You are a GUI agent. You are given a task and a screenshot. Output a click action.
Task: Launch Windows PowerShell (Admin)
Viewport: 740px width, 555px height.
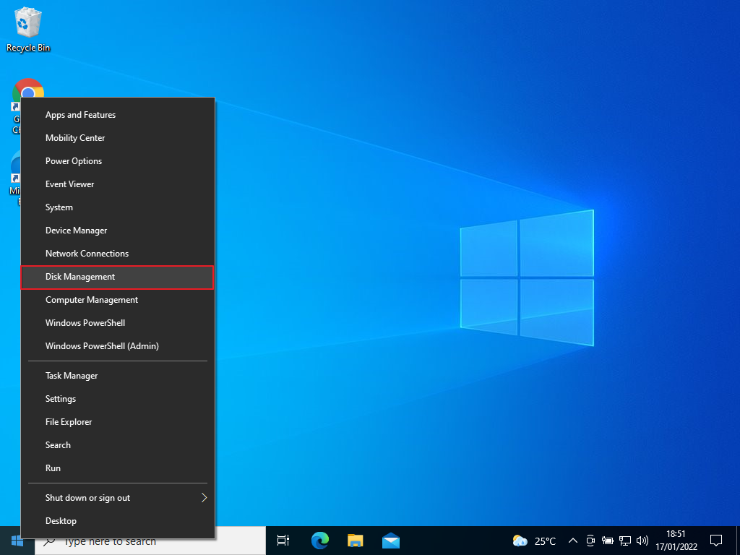118,346
